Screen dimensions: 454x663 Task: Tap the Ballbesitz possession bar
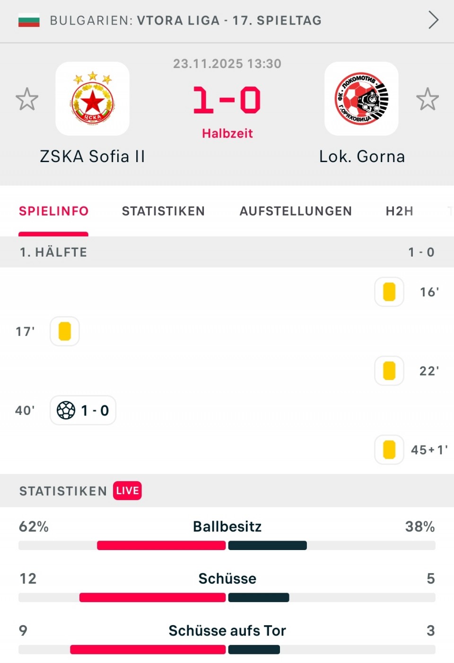(x=227, y=545)
